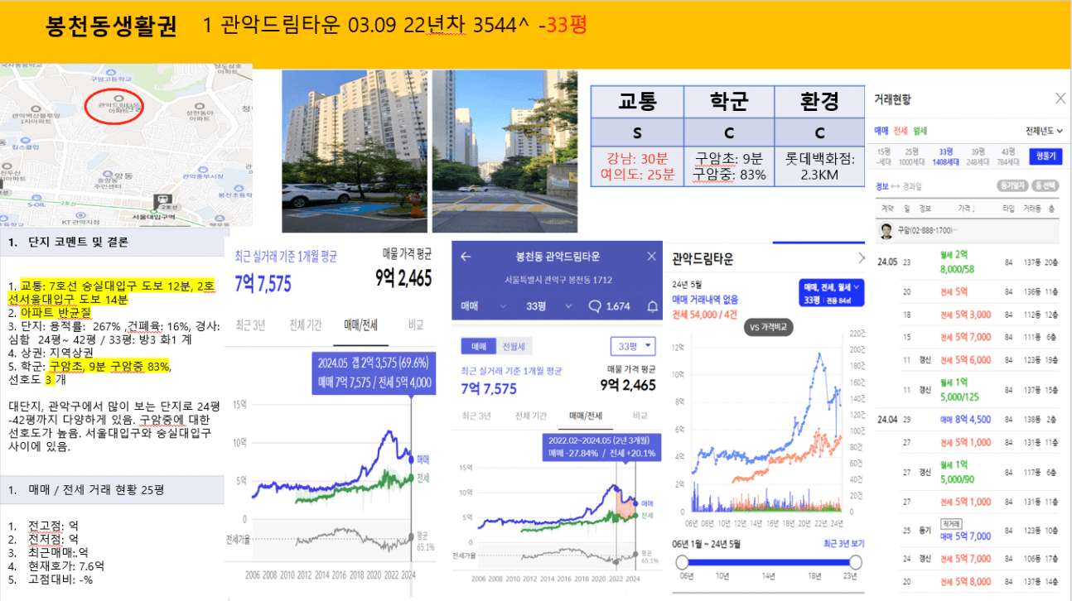This screenshot has height=601, width=1072.
Task: Choose the 39평 248세대 size tab
Action: click(978, 156)
